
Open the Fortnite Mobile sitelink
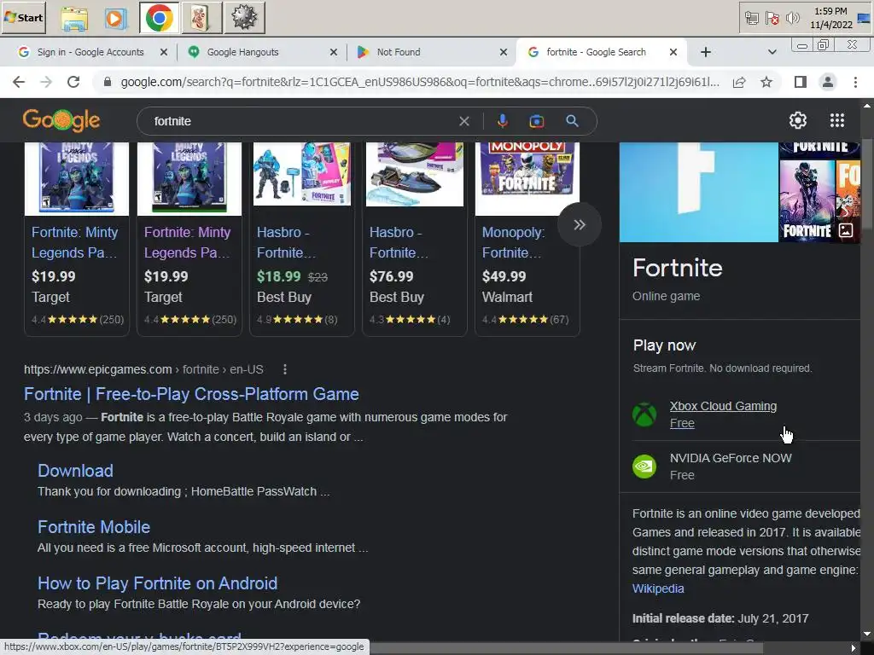pyautogui.click(x=94, y=527)
